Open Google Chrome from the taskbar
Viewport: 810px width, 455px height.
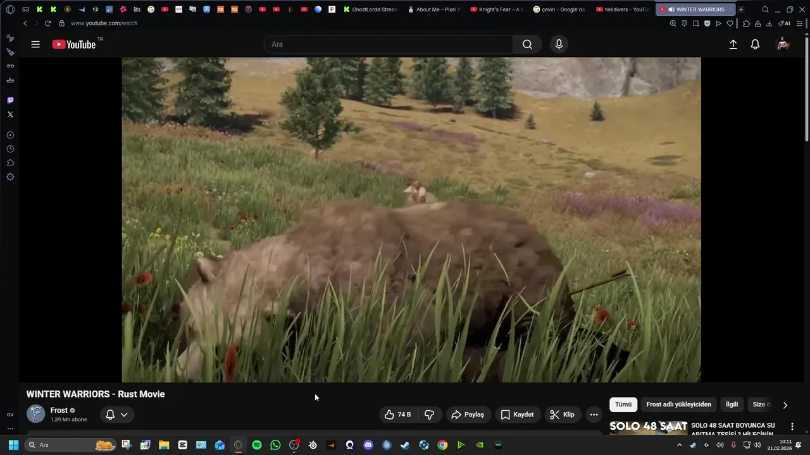442,445
